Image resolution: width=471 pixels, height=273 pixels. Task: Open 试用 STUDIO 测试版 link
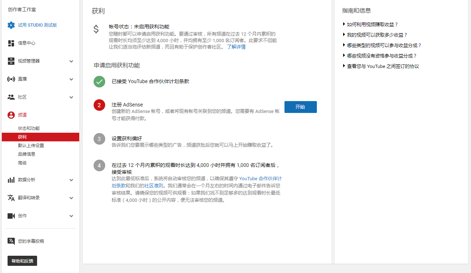[37, 25]
